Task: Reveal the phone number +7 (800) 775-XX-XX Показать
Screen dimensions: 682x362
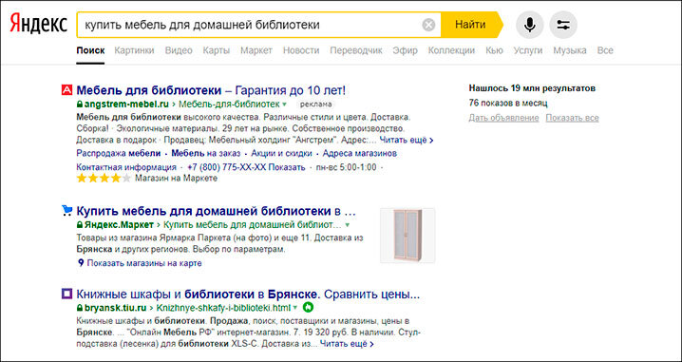Action: pos(246,167)
